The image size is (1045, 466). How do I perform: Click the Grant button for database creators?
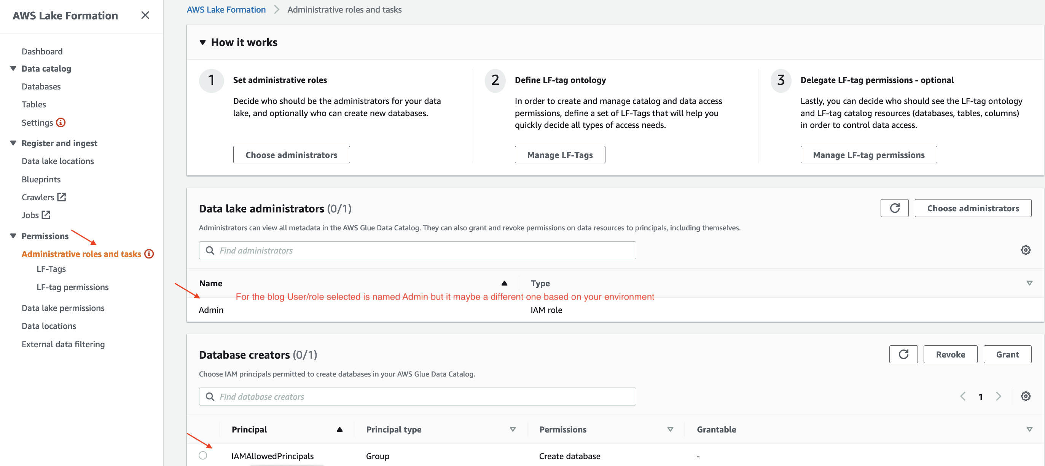click(1007, 354)
